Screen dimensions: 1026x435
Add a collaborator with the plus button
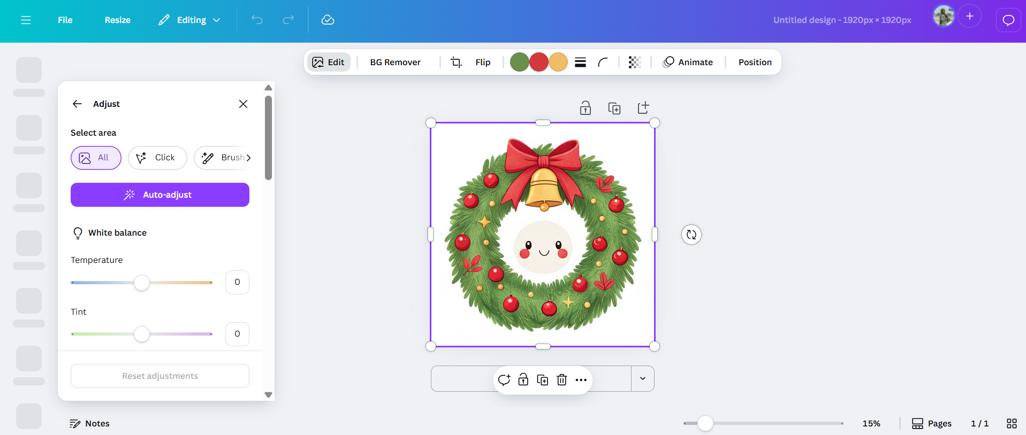[969, 16]
